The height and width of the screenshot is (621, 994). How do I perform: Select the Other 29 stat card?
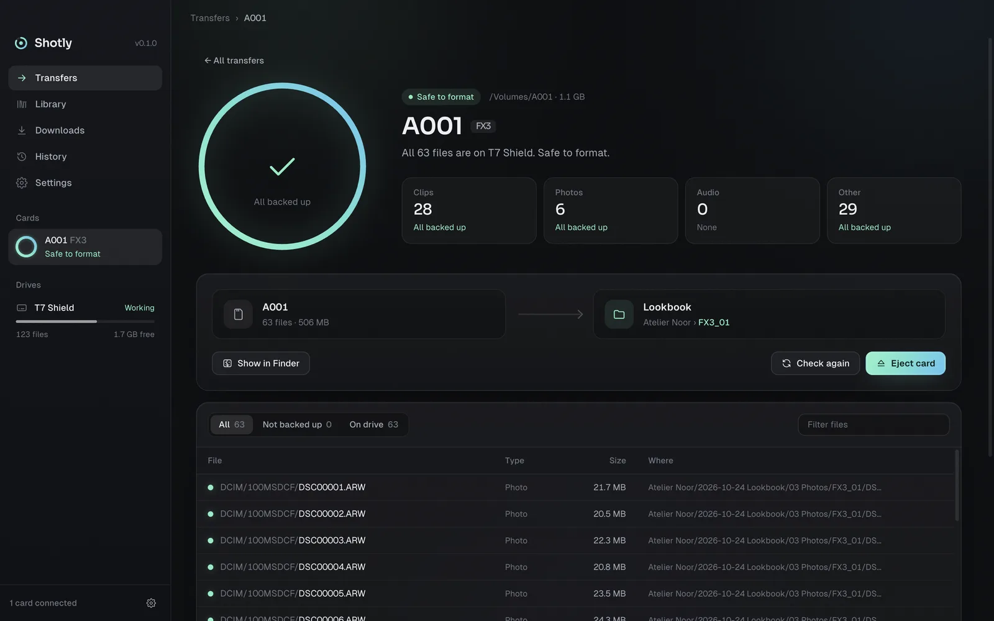tap(894, 211)
